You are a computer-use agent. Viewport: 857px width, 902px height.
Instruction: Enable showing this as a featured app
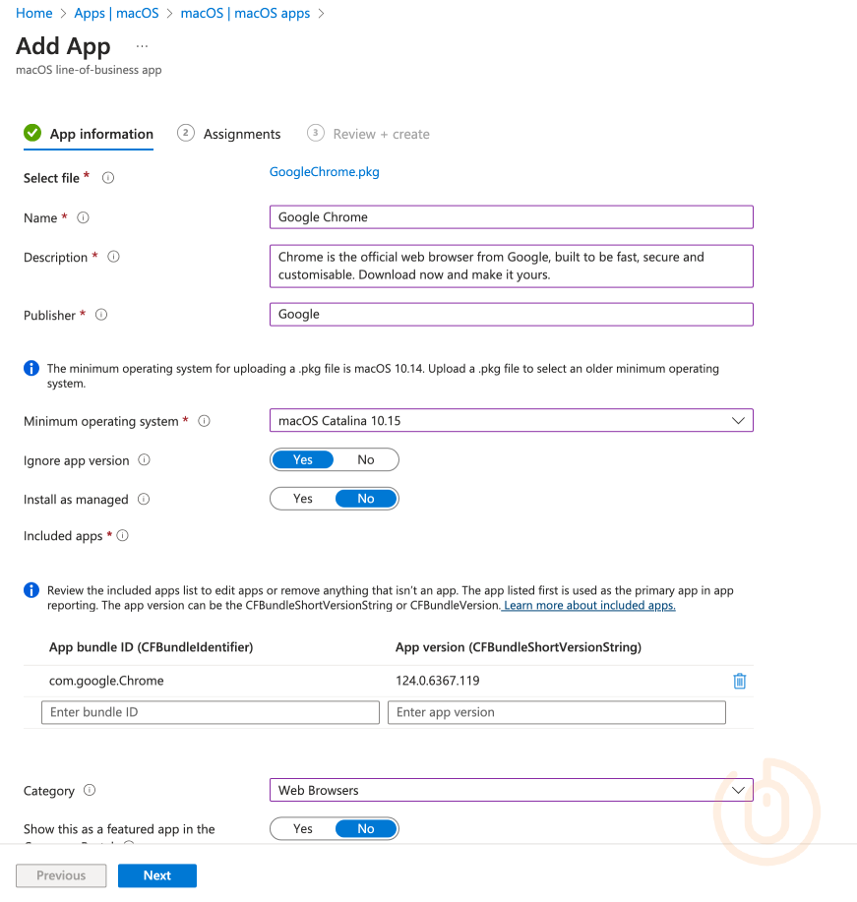tap(302, 828)
